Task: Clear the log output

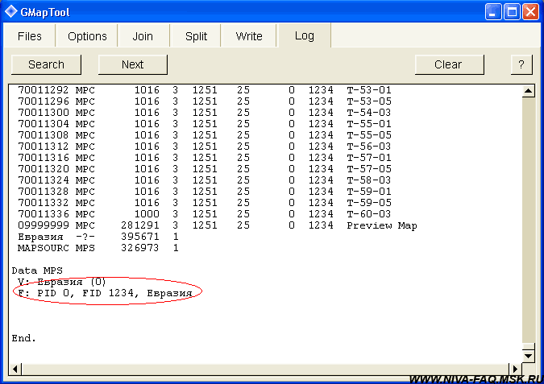Action: click(x=449, y=64)
